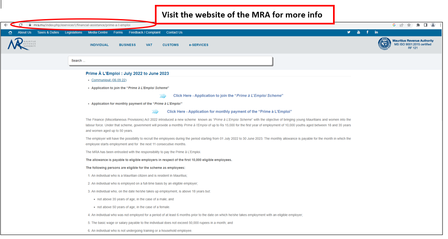Go to MRA home via the house icon
Viewport: 448px width, 239px height.
click(10, 33)
